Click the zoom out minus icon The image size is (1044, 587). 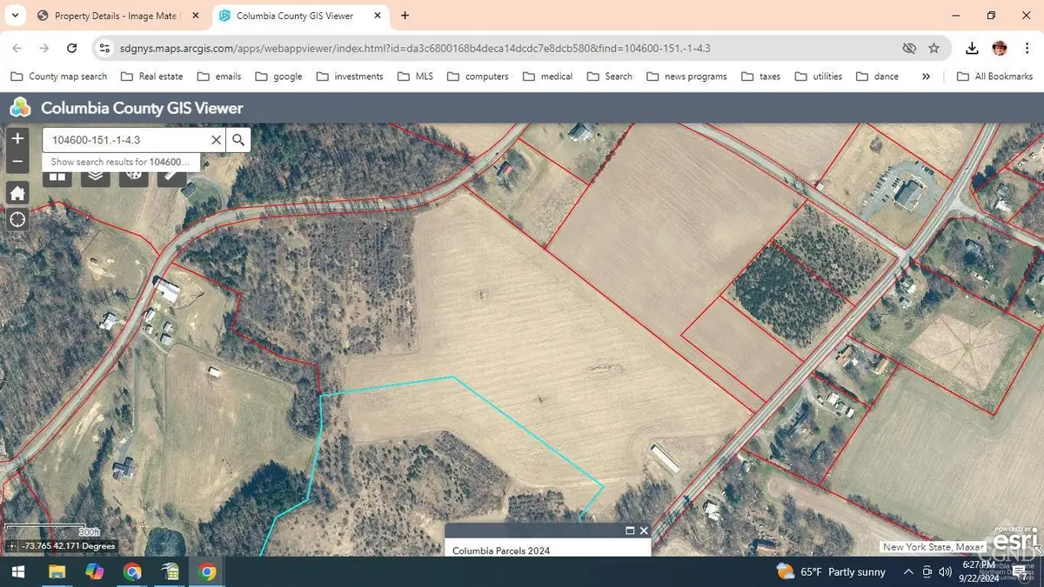17,162
